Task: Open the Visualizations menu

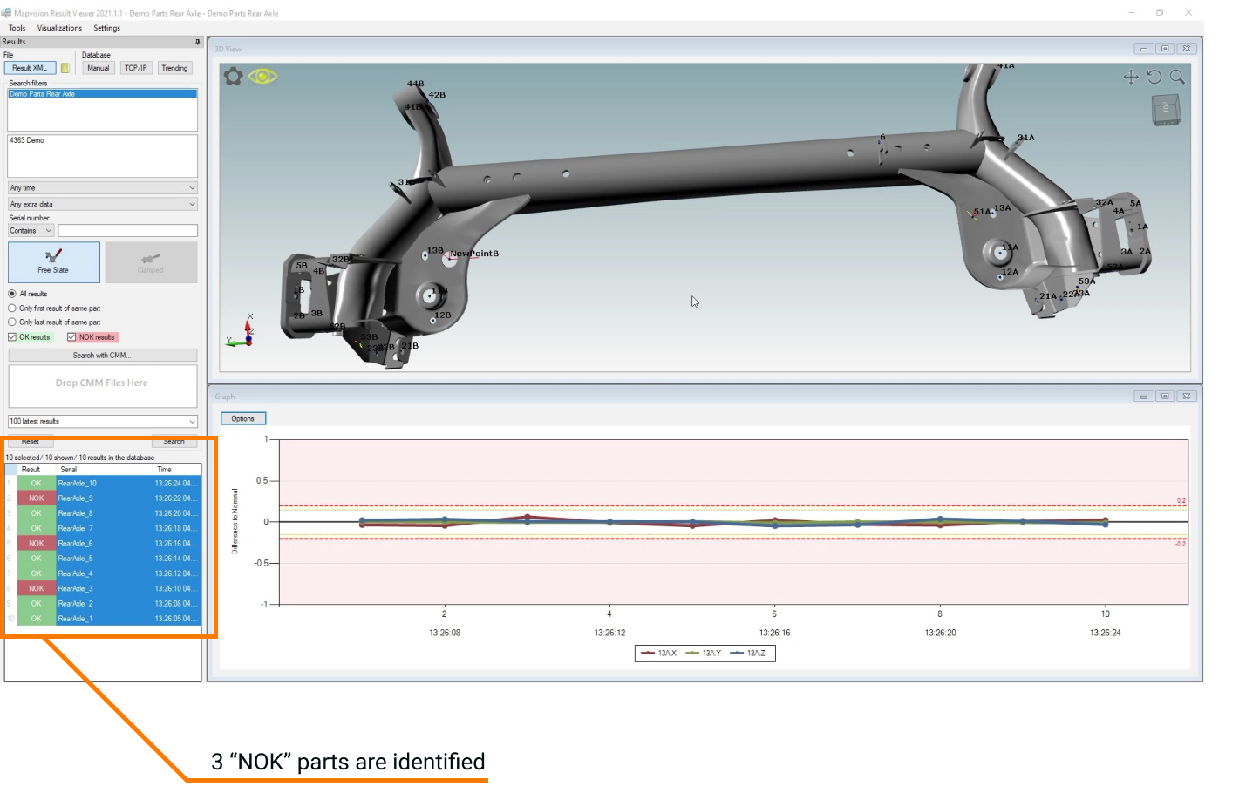Action: pos(59,28)
